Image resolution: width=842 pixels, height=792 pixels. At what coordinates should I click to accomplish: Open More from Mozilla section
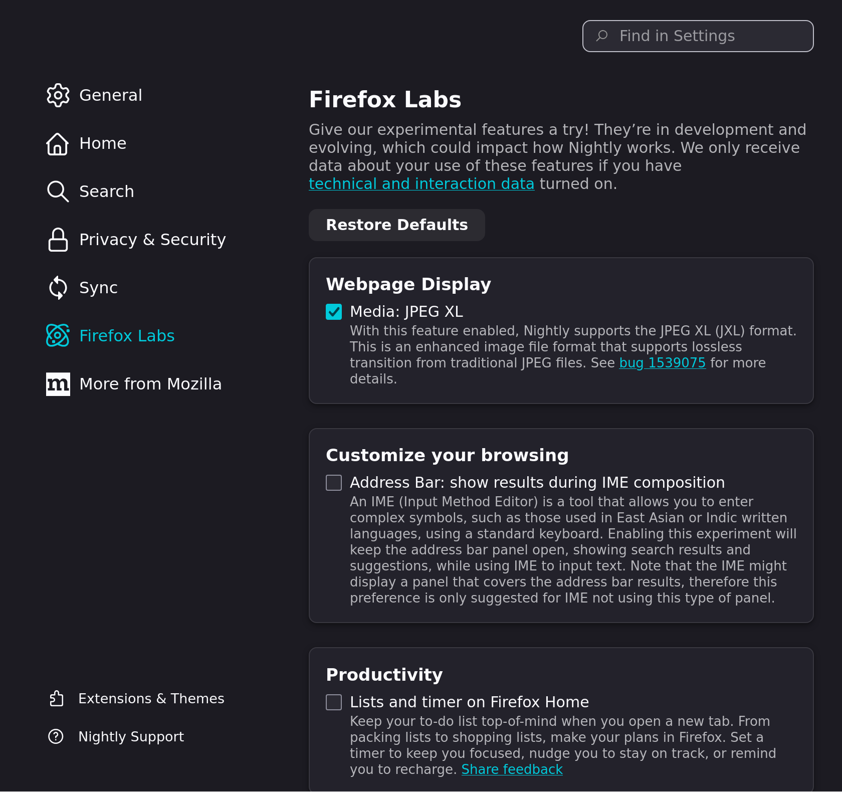[150, 384]
